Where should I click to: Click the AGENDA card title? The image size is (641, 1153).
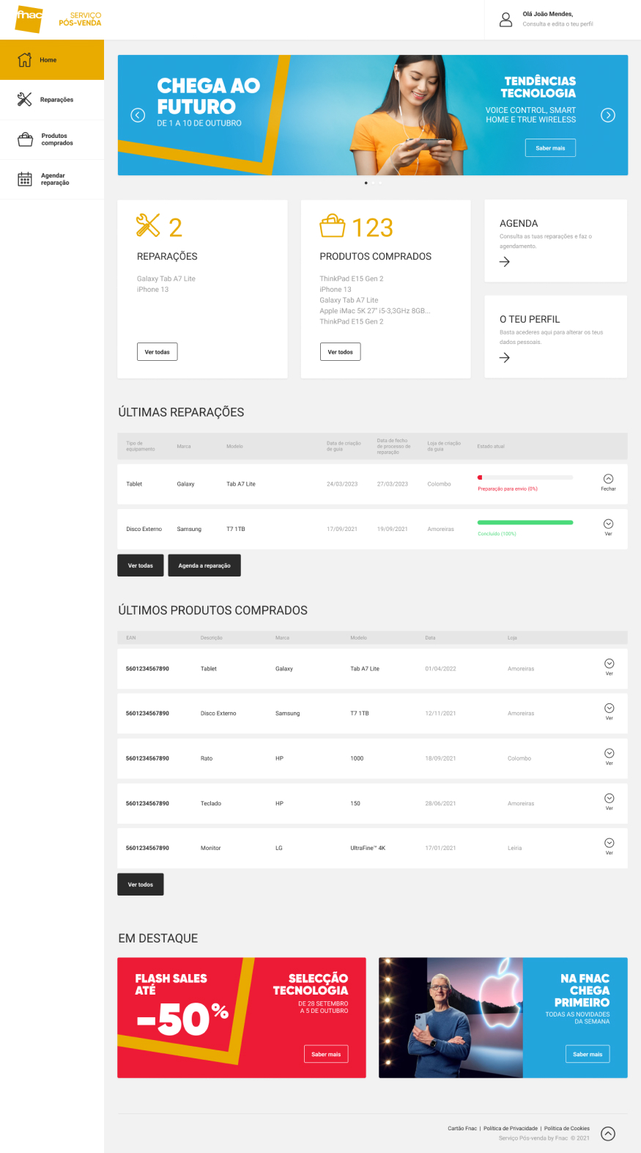[x=519, y=223]
